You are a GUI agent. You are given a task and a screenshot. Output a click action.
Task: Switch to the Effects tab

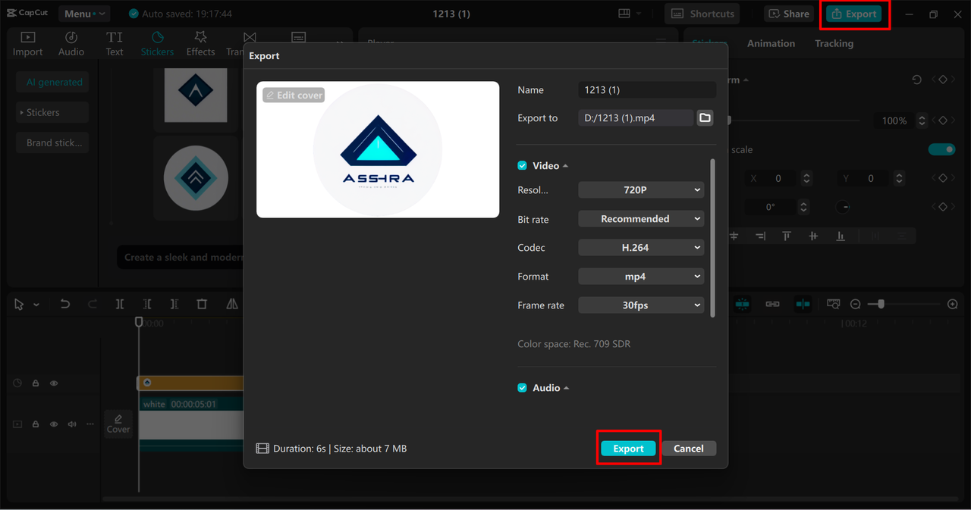click(200, 44)
